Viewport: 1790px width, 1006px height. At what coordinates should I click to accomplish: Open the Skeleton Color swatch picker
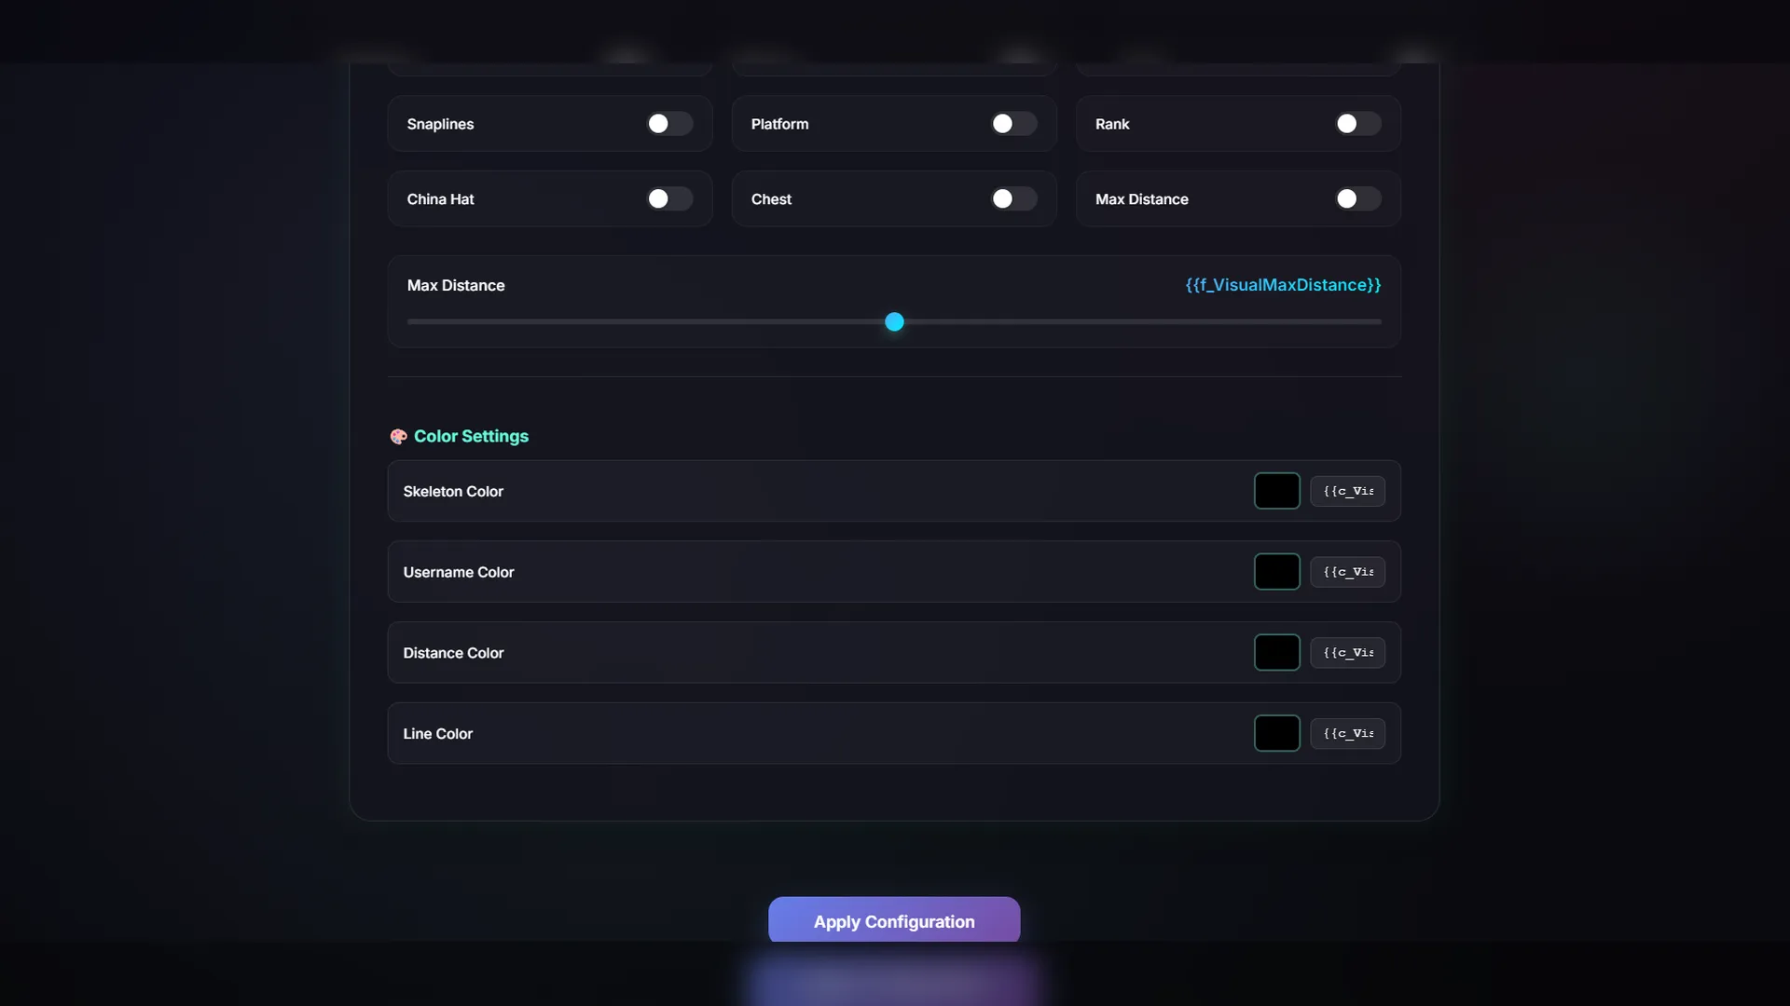[1276, 491]
